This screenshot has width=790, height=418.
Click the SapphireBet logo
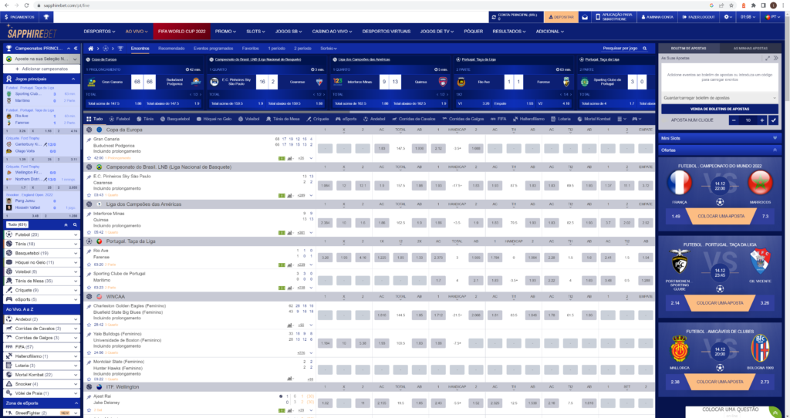tap(32, 32)
